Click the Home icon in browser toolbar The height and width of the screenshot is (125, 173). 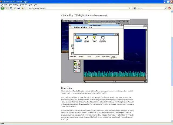[x=22, y=8]
